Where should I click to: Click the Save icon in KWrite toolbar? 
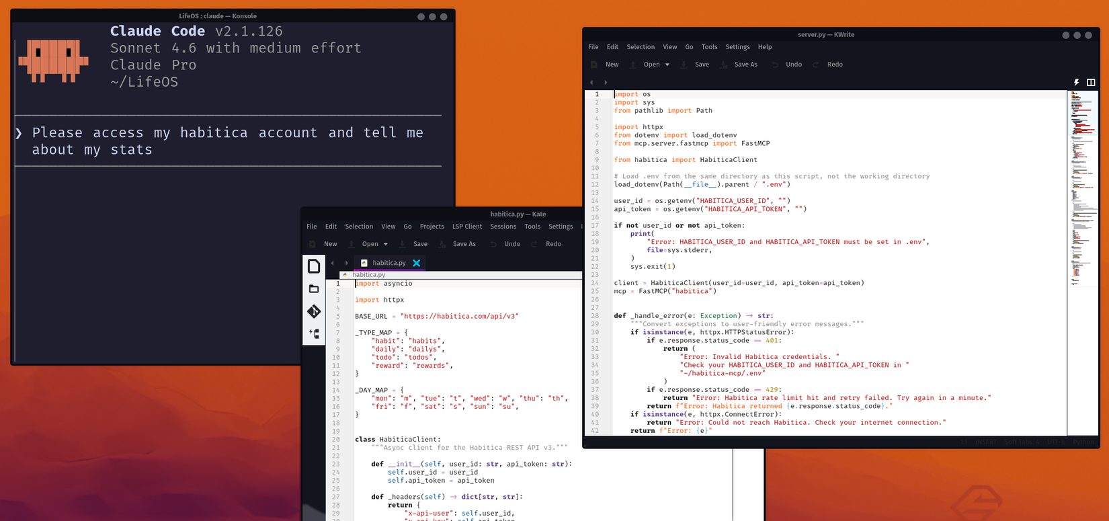684,65
